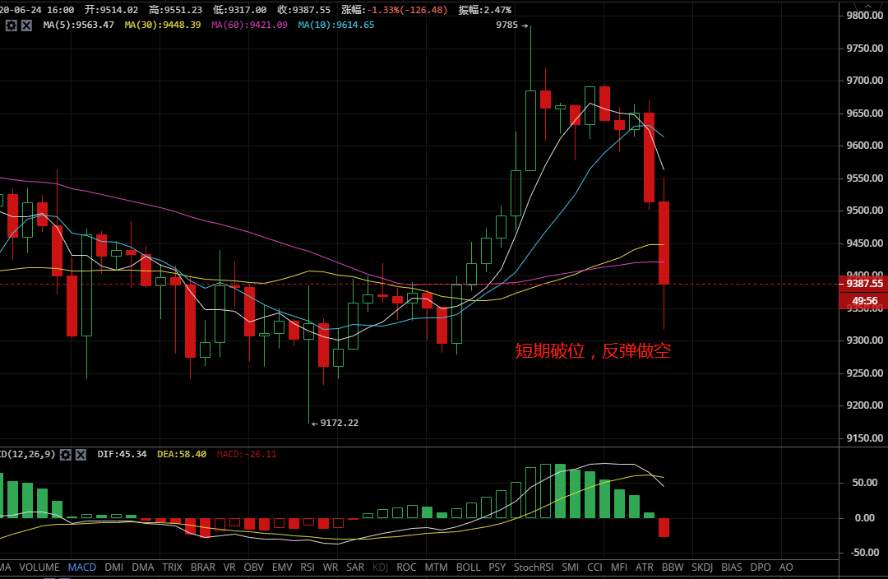Click the MA(30):9448.39 label
Screen dimensions: 888x579
pos(163,25)
